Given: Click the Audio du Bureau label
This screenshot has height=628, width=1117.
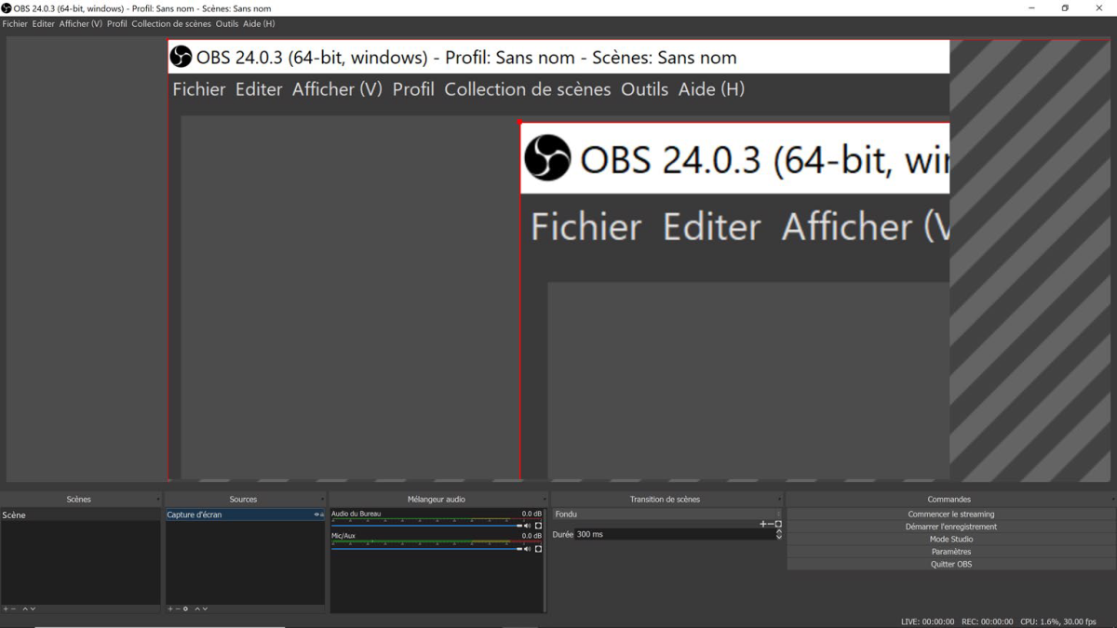Looking at the screenshot, I should click(x=357, y=514).
